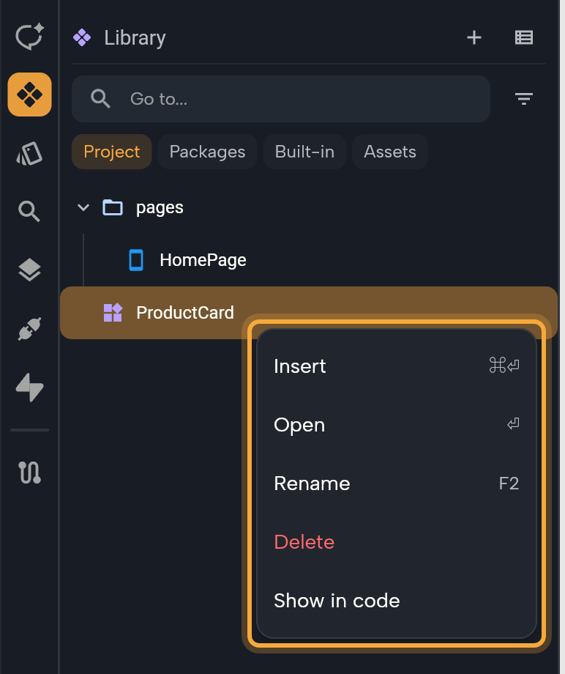Click the plus add button in Library
Viewport: 565px width, 674px height.
tap(474, 37)
